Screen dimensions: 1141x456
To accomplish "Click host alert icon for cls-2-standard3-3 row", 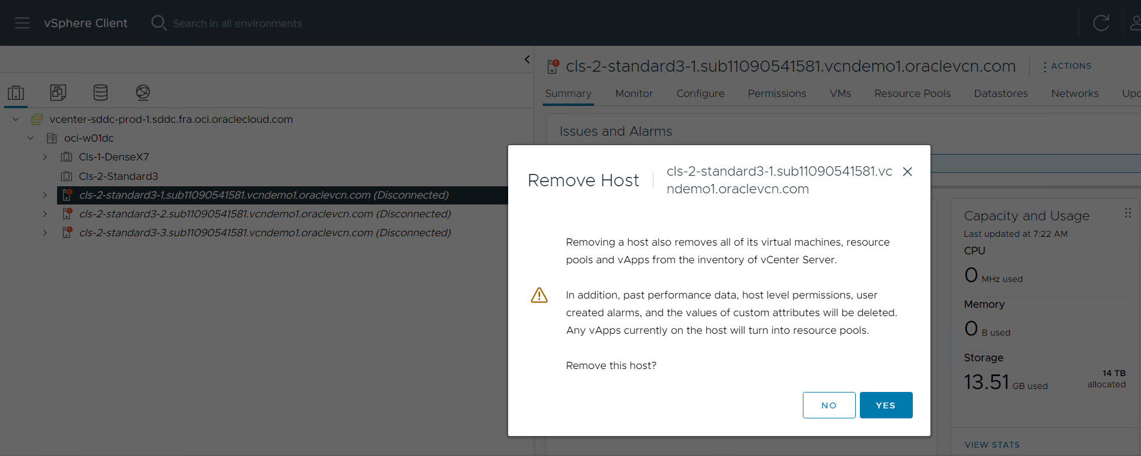I will point(67,232).
